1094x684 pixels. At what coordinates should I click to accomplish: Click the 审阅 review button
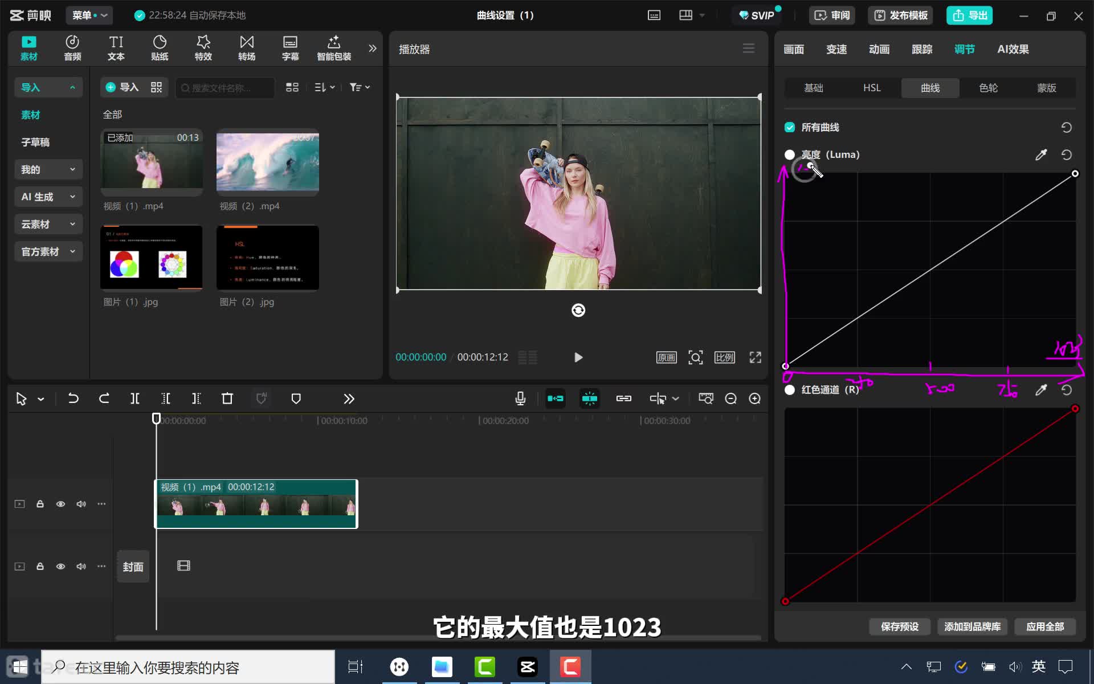[x=832, y=15]
